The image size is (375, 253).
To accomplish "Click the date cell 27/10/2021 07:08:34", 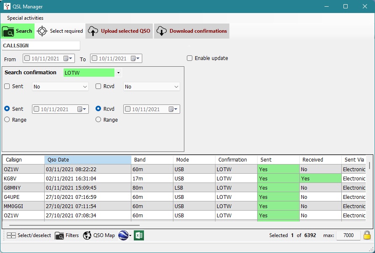I will (x=88, y=216).
